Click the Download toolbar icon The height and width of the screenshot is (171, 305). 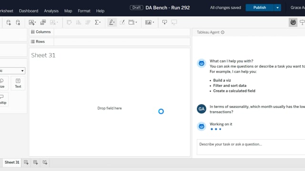[164, 22]
